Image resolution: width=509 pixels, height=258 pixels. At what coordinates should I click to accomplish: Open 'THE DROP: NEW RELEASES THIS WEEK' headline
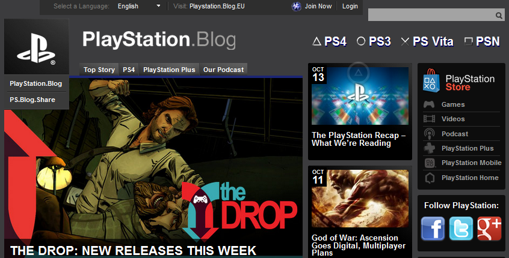click(134, 251)
